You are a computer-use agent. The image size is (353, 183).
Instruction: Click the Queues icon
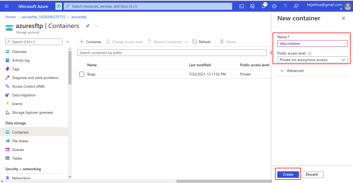click(x=8, y=150)
